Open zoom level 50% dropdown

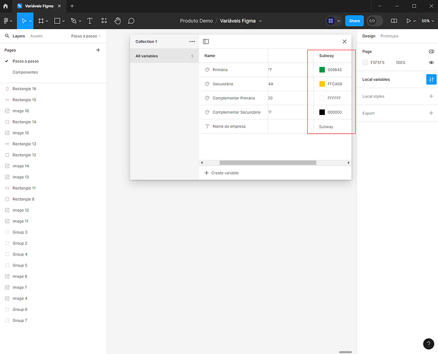428,21
